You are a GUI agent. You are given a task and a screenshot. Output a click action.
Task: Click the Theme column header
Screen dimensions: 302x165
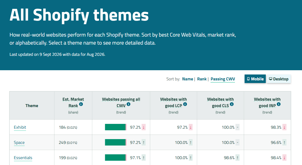32,105
